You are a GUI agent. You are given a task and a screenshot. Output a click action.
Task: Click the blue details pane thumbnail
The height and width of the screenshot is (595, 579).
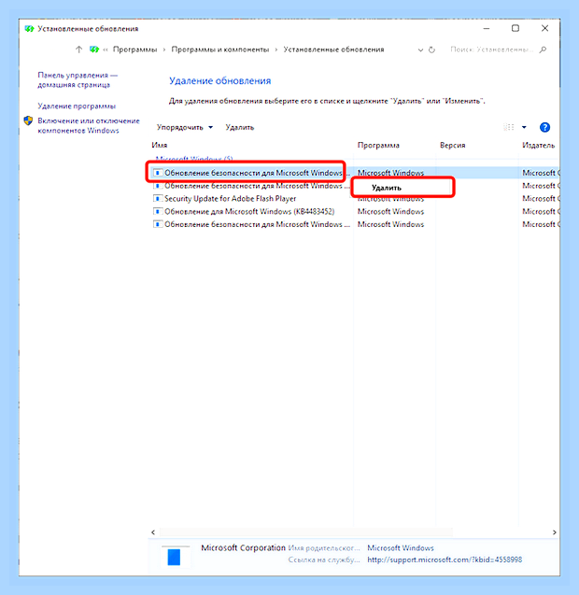coord(174,557)
